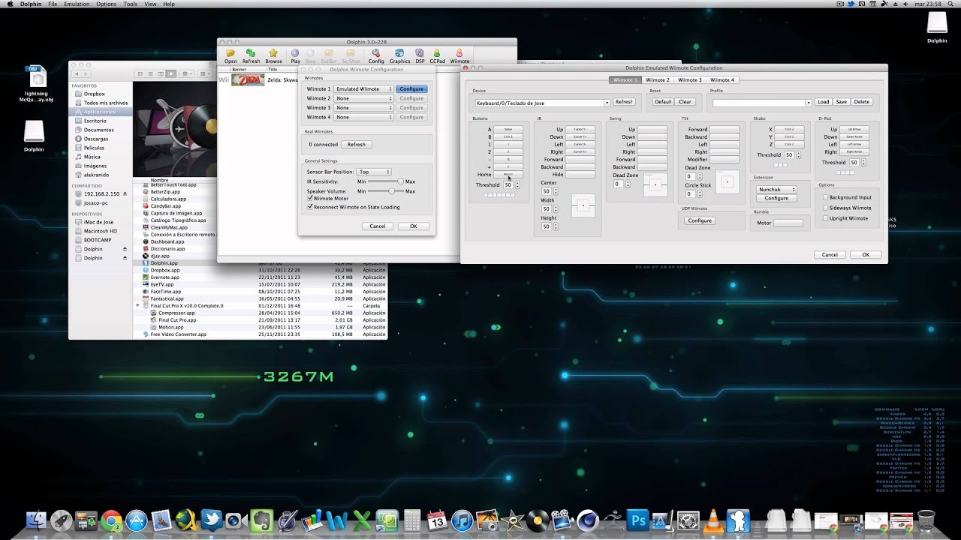961x540 pixels.
Task: Select the Zelda game banner in the list
Action: tap(248, 79)
